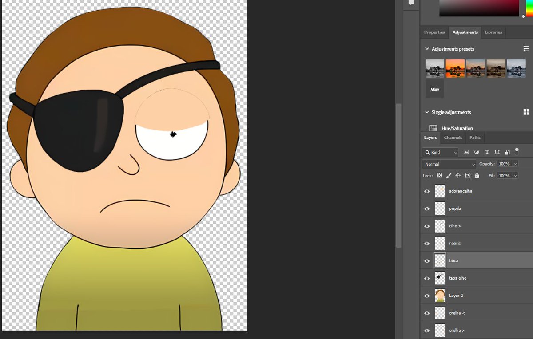The width and height of the screenshot is (533, 339).
Task: Select the Layer 2 thumbnail
Action: pyautogui.click(x=440, y=296)
